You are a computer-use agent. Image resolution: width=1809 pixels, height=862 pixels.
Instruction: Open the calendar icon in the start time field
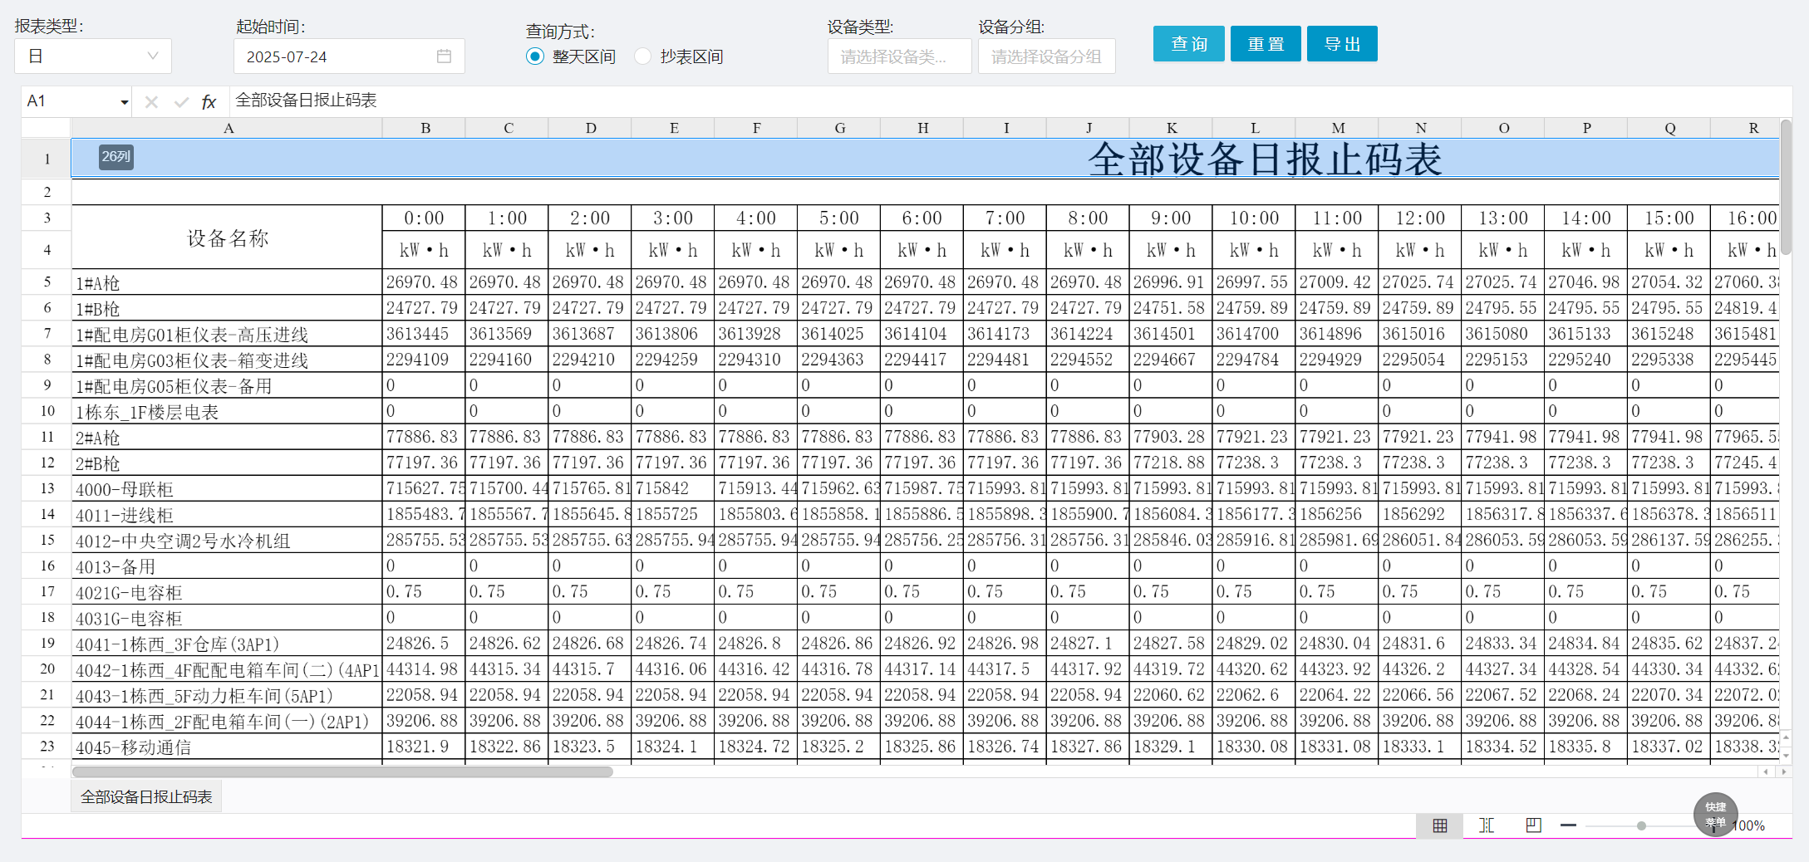click(x=444, y=56)
